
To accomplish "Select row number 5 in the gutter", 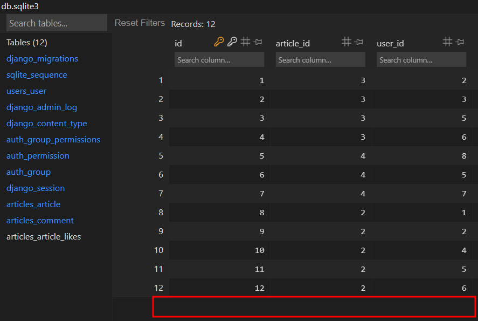I will tap(161, 156).
